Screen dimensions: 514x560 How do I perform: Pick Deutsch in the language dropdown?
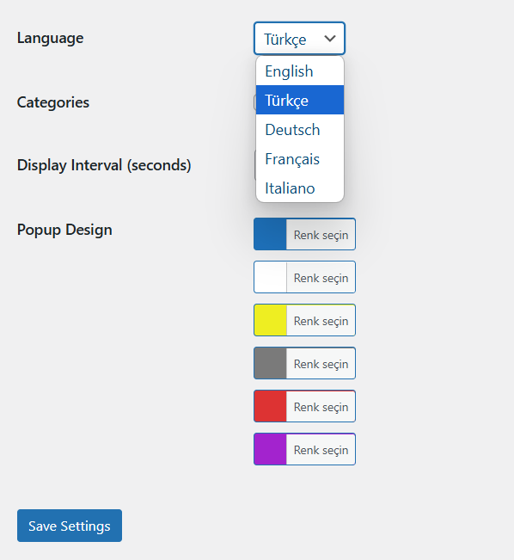300,129
